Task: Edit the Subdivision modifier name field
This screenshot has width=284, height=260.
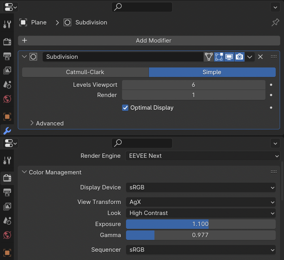Action: (x=123, y=57)
